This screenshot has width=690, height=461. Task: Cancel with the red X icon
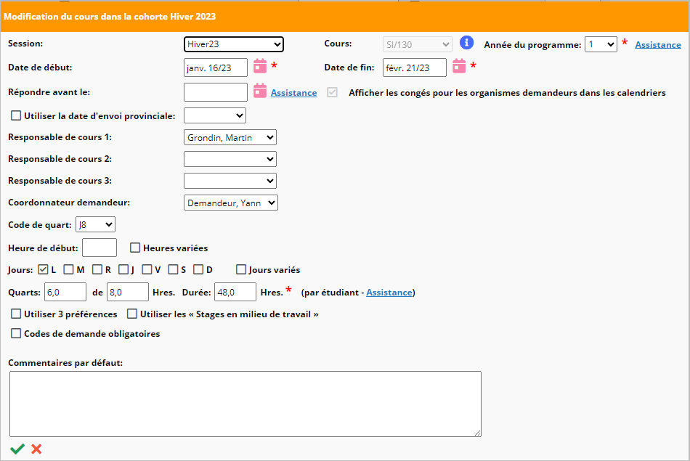click(36, 449)
